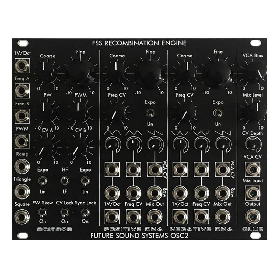
Task: Click the 1V/Oct input jack in Scissor section
Action: (22, 66)
